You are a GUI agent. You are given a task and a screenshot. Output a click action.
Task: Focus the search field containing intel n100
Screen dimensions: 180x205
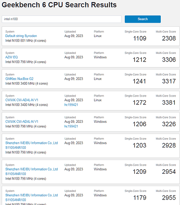pyautogui.click(x=61, y=19)
